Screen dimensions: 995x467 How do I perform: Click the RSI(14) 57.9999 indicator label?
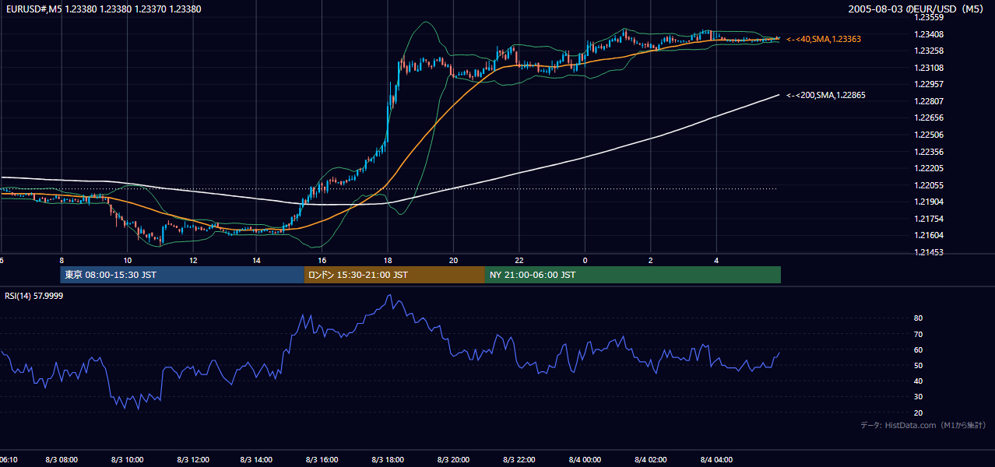click(x=34, y=296)
